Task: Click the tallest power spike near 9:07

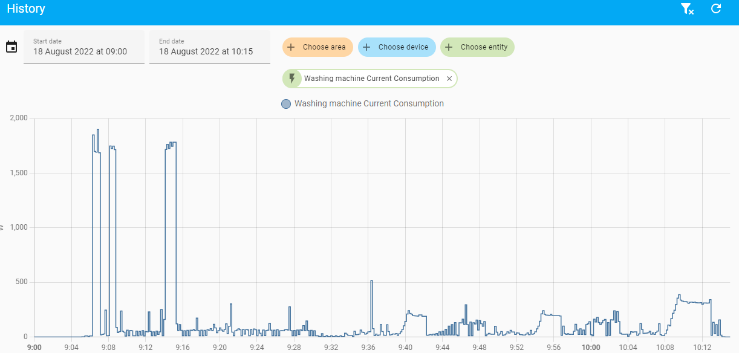Action: tap(98, 129)
